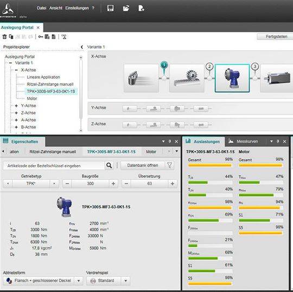This screenshot has height=292, width=293.
Task: Click the save project icon in header
Action: point(110,8)
